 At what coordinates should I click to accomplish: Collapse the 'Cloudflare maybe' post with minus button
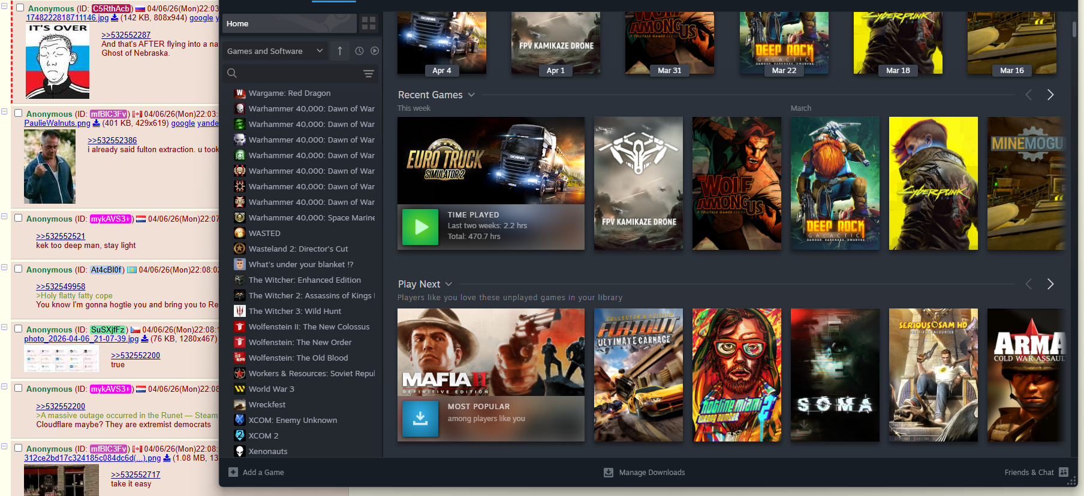[x=4, y=386]
